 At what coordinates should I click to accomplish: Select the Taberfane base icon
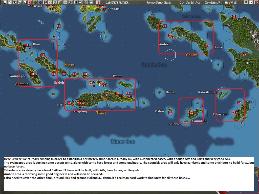tap(234, 112)
